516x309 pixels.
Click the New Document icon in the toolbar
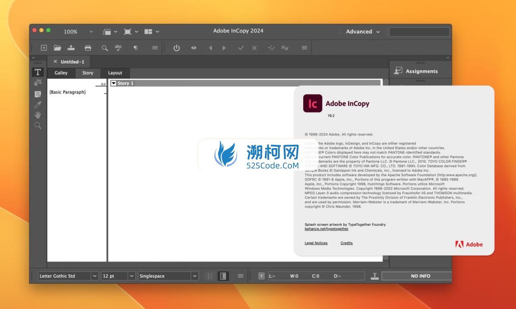(x=44, y=47)
